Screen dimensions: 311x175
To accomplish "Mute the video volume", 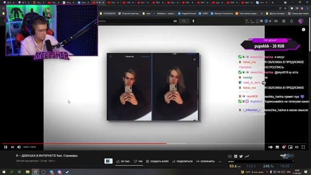I will [x=19, y=147].
